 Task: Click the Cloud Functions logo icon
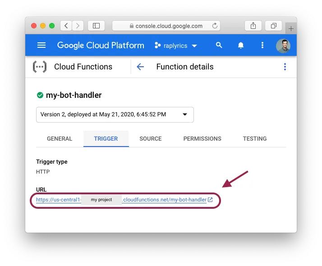(x=40, y=67)
